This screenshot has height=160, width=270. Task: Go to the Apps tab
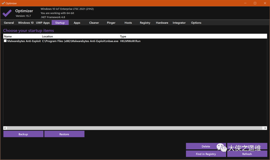click(77, 23)
